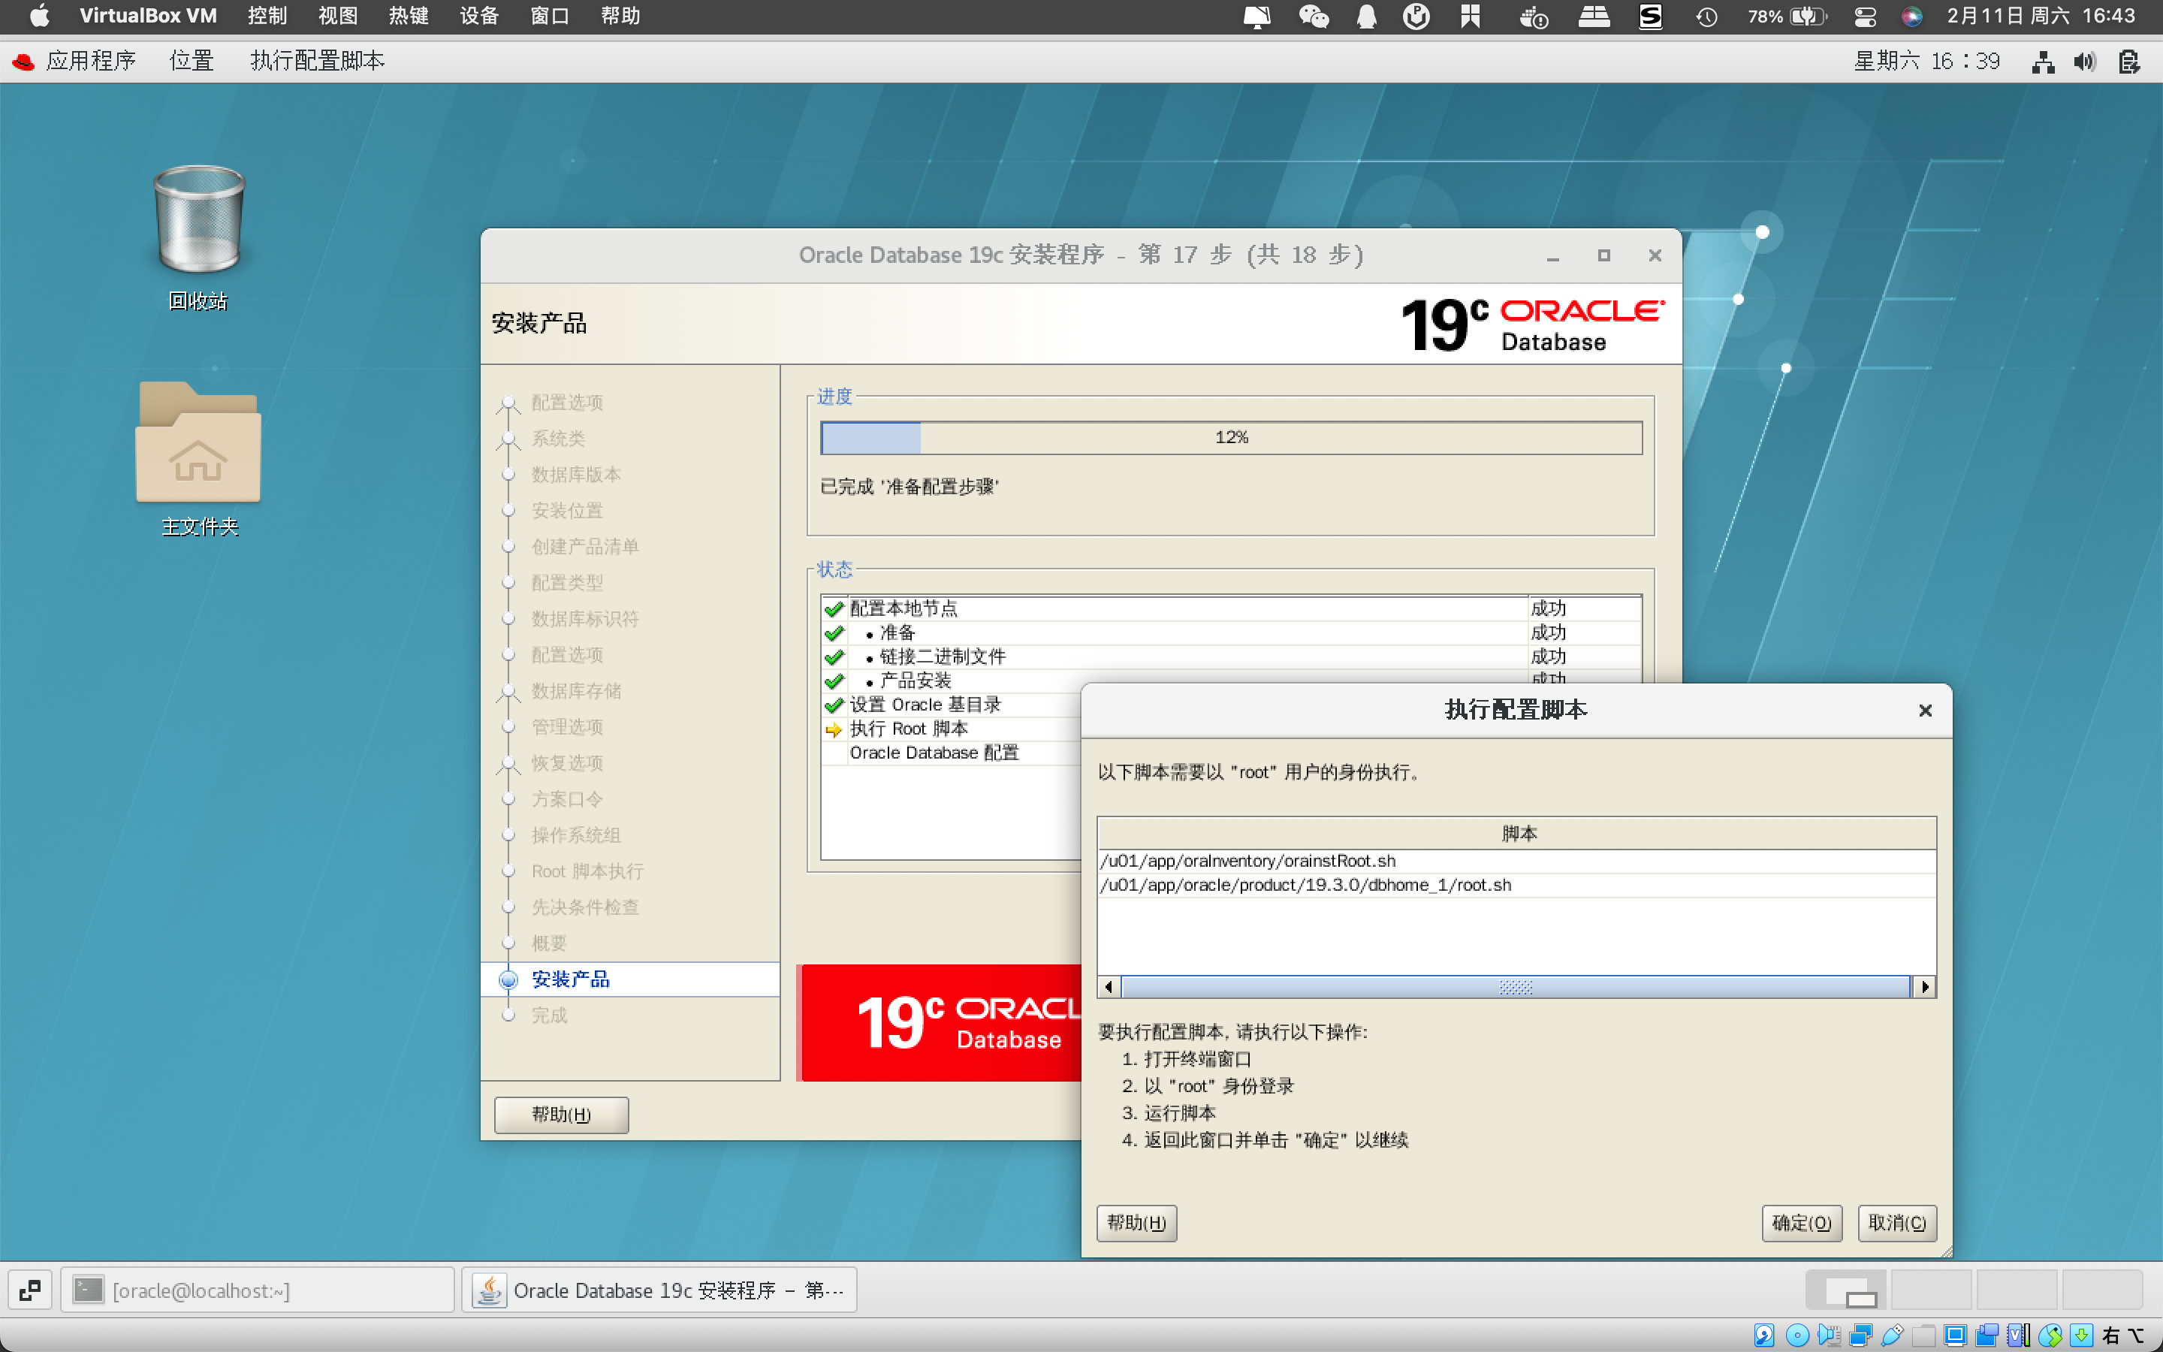Click the VirtualBox network adapter status icon
Screen dimensions: 2163x1352
click(x=1861, y=1335)
